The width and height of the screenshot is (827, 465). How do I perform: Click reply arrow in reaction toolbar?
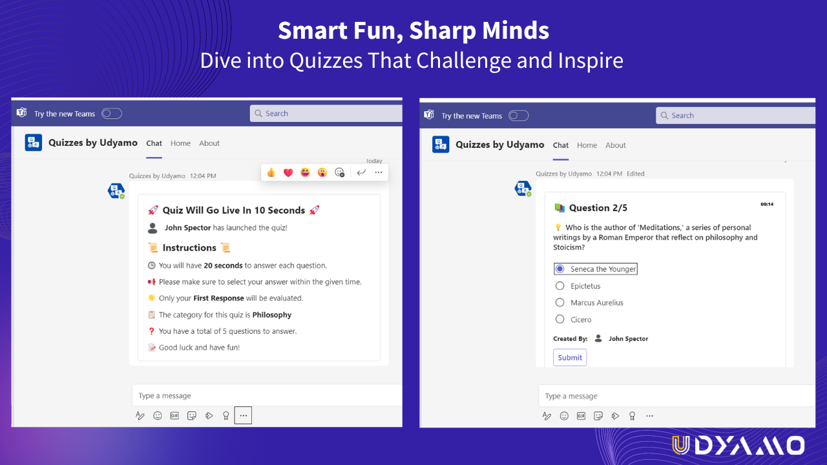point(361,172)
